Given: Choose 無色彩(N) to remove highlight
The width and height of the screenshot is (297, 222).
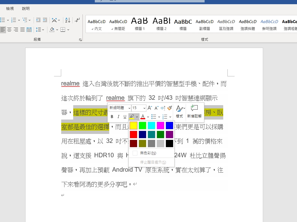Looking at the screenshot, I should pyautogui.click(x=148, y=153).
